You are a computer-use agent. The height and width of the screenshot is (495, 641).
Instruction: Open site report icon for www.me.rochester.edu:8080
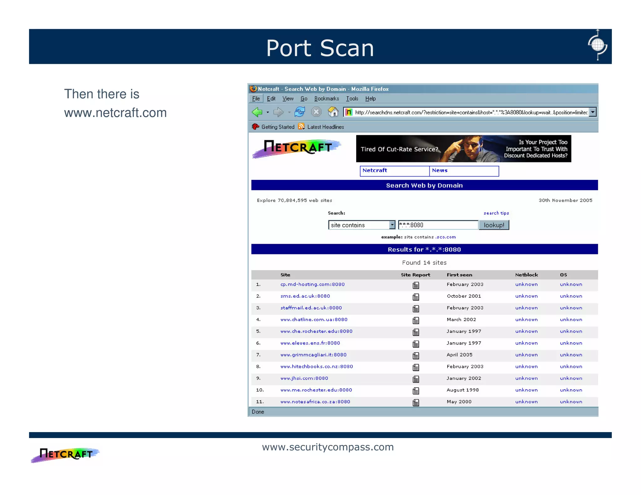pyautogui.click(x=416, y=391)
